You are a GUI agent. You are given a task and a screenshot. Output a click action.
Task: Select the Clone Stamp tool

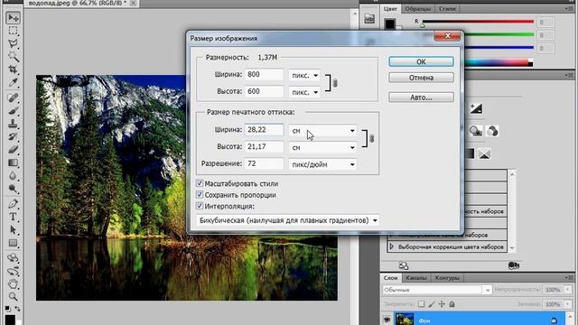tap(13, 124)
